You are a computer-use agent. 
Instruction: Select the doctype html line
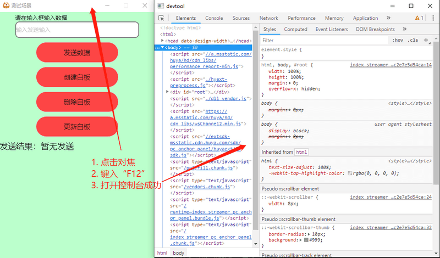click(x=180, y=28)
